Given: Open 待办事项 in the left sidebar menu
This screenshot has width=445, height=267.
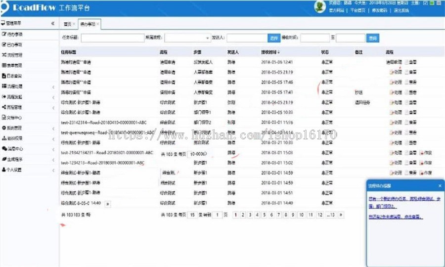Looking at the screenshot, I should [x=12, y=34].
